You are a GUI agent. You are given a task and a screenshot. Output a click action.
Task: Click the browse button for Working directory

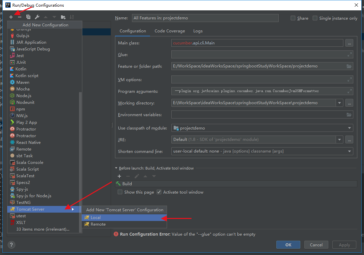point(349,103)
